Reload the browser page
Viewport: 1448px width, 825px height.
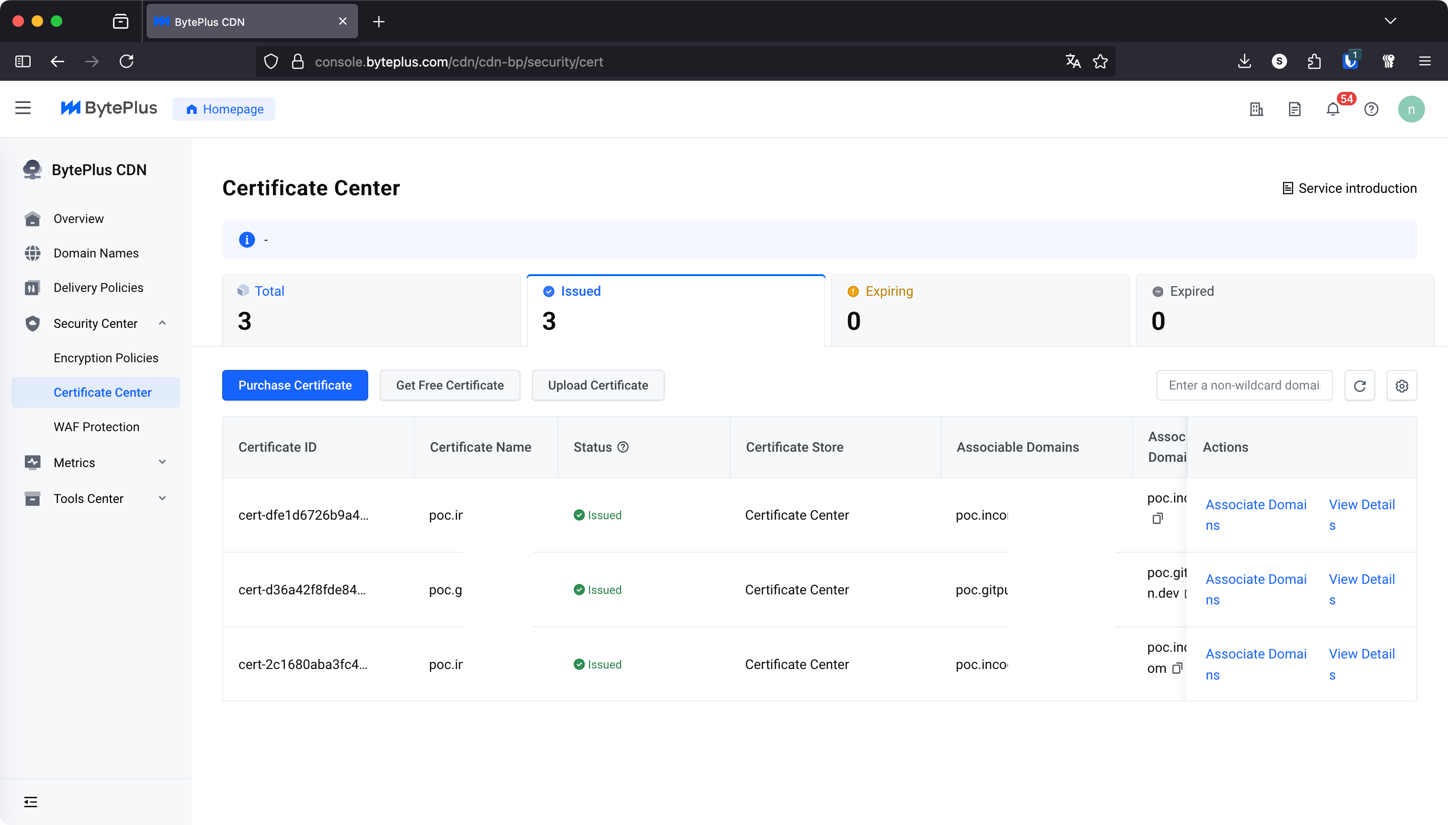[x=126, y=61]
